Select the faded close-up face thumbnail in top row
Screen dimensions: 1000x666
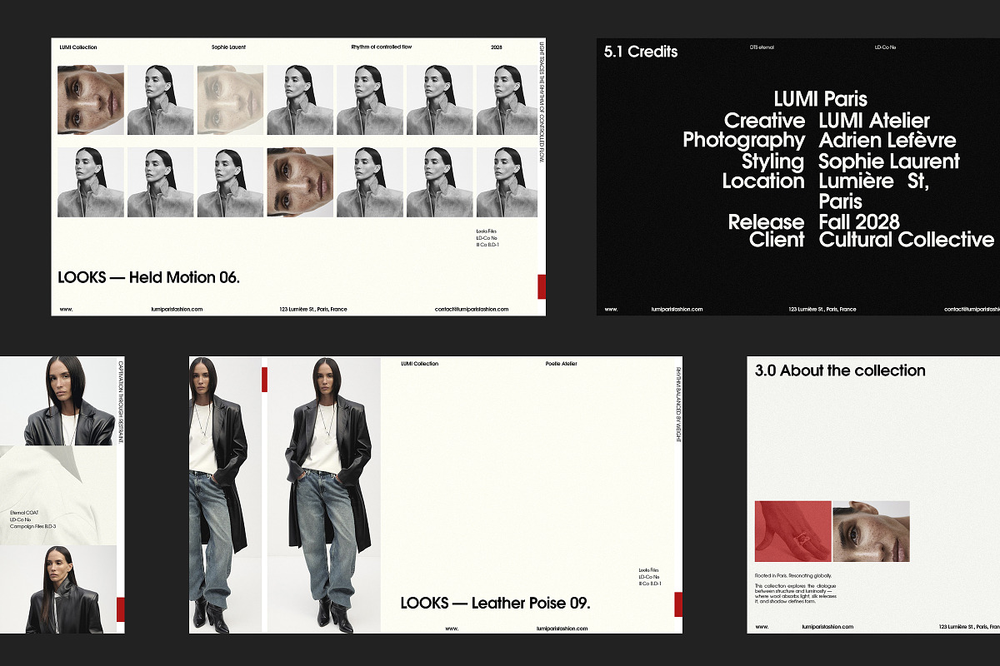click(x=230, y=100)
